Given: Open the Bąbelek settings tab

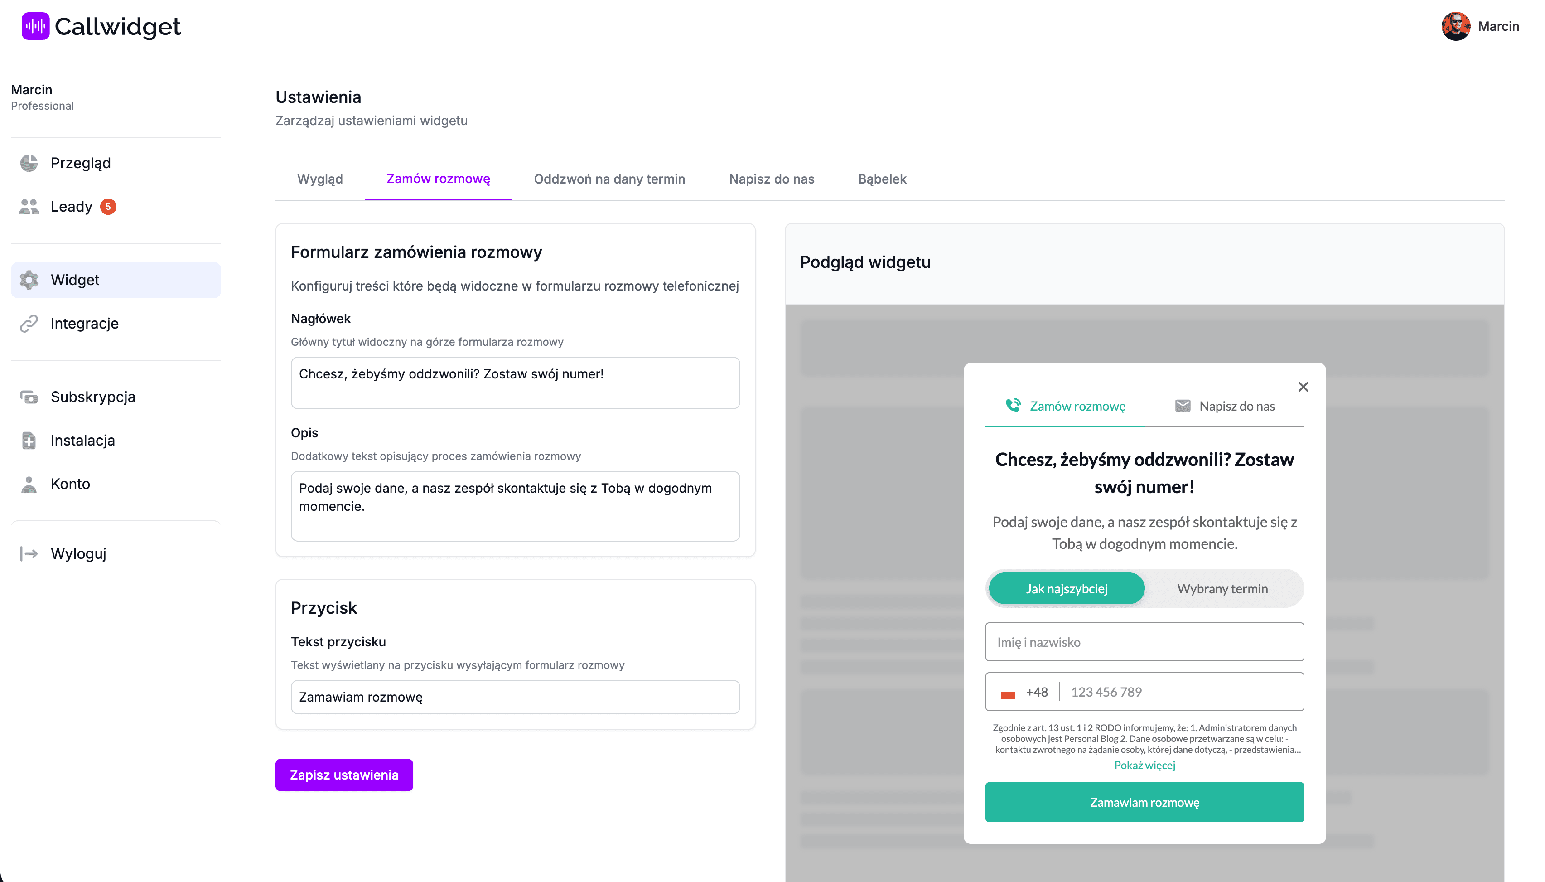Looking at the screenshot, I should click(x=882, y=179).
